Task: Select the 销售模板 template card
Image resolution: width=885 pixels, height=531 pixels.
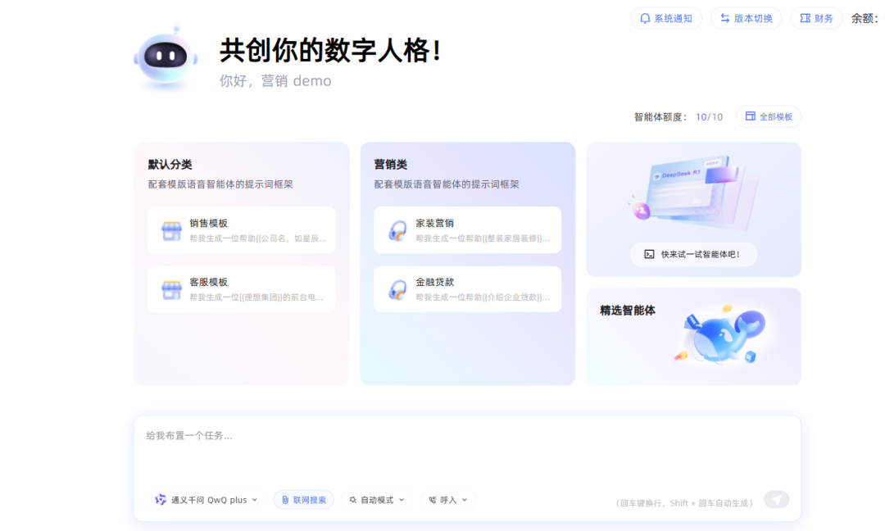Action: click(x=242, y=230)
